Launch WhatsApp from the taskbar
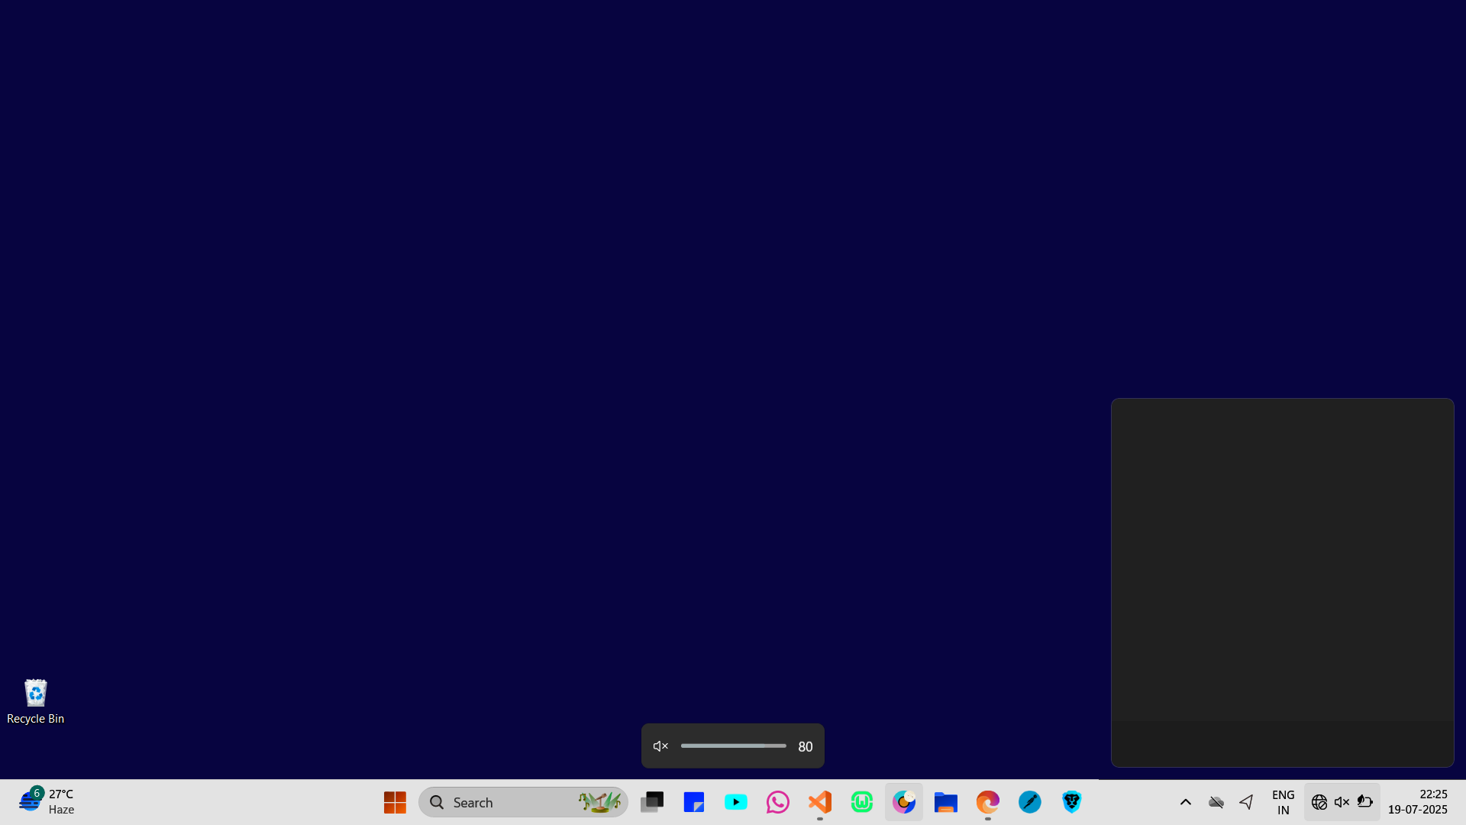 click(x=777, y=802)
